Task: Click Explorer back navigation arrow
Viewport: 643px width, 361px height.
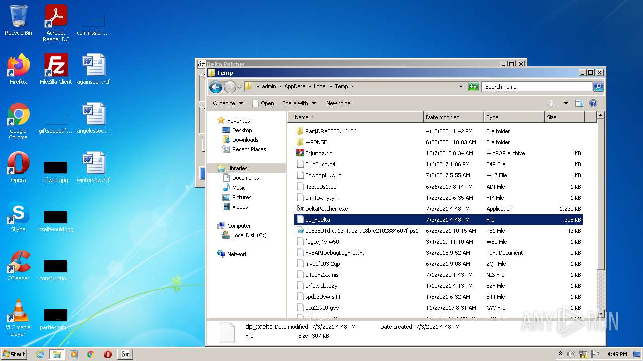Action: click(x=216, y=87)
